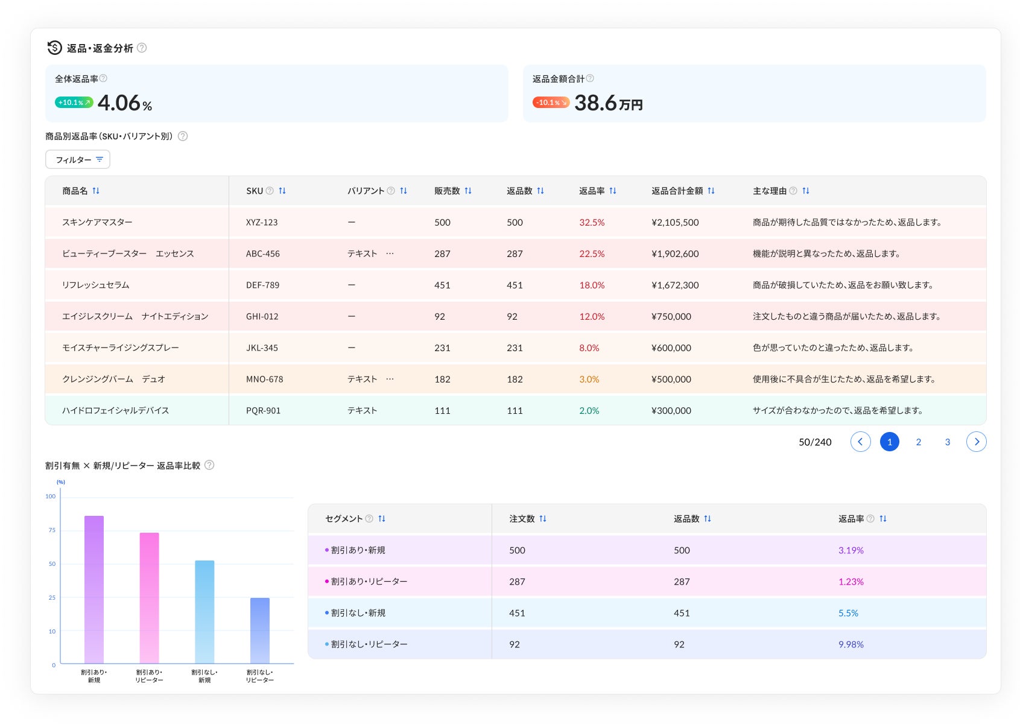The width and height of the screenshot is (1020, 727).
Task: Open help icon in segment 返品率 header
Action: pos(870,519)
